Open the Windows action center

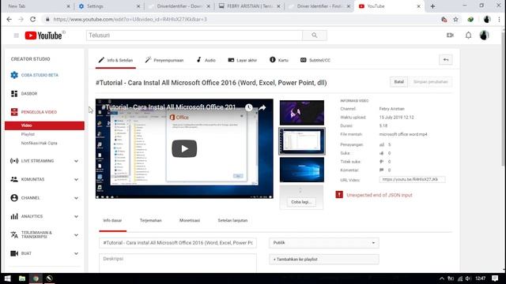point(495,278)
